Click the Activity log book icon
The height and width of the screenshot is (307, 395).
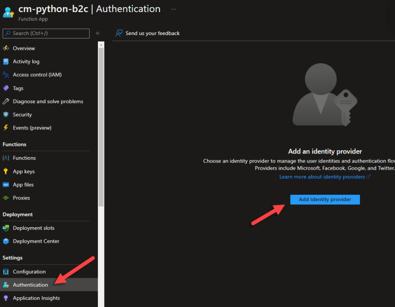(6, 61)
